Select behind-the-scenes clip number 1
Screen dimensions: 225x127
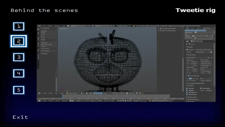(x=19, y=26)
